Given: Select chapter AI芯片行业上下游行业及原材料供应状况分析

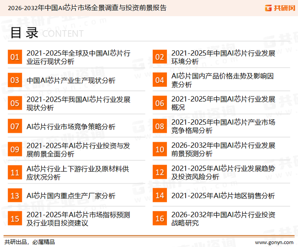Looking at the screenshot, I should (x=78, y=173).
